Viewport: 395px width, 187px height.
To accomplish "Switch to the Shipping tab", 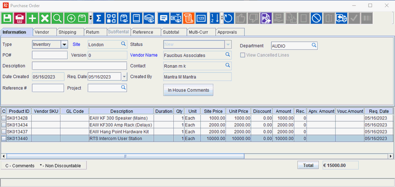I will [x=70, y=32].
